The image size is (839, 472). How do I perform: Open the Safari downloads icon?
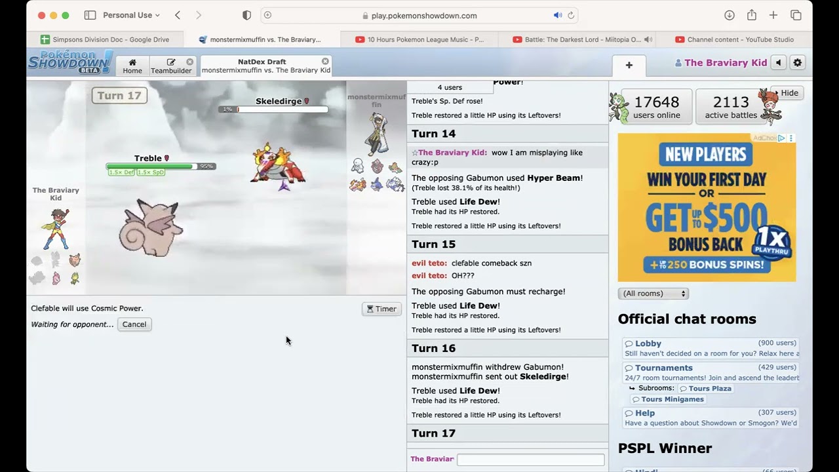click(730, 15)
